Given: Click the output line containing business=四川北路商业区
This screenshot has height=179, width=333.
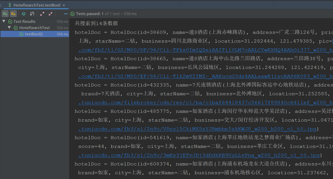Looking at the screenshot, I should click(x=205, y=41).
